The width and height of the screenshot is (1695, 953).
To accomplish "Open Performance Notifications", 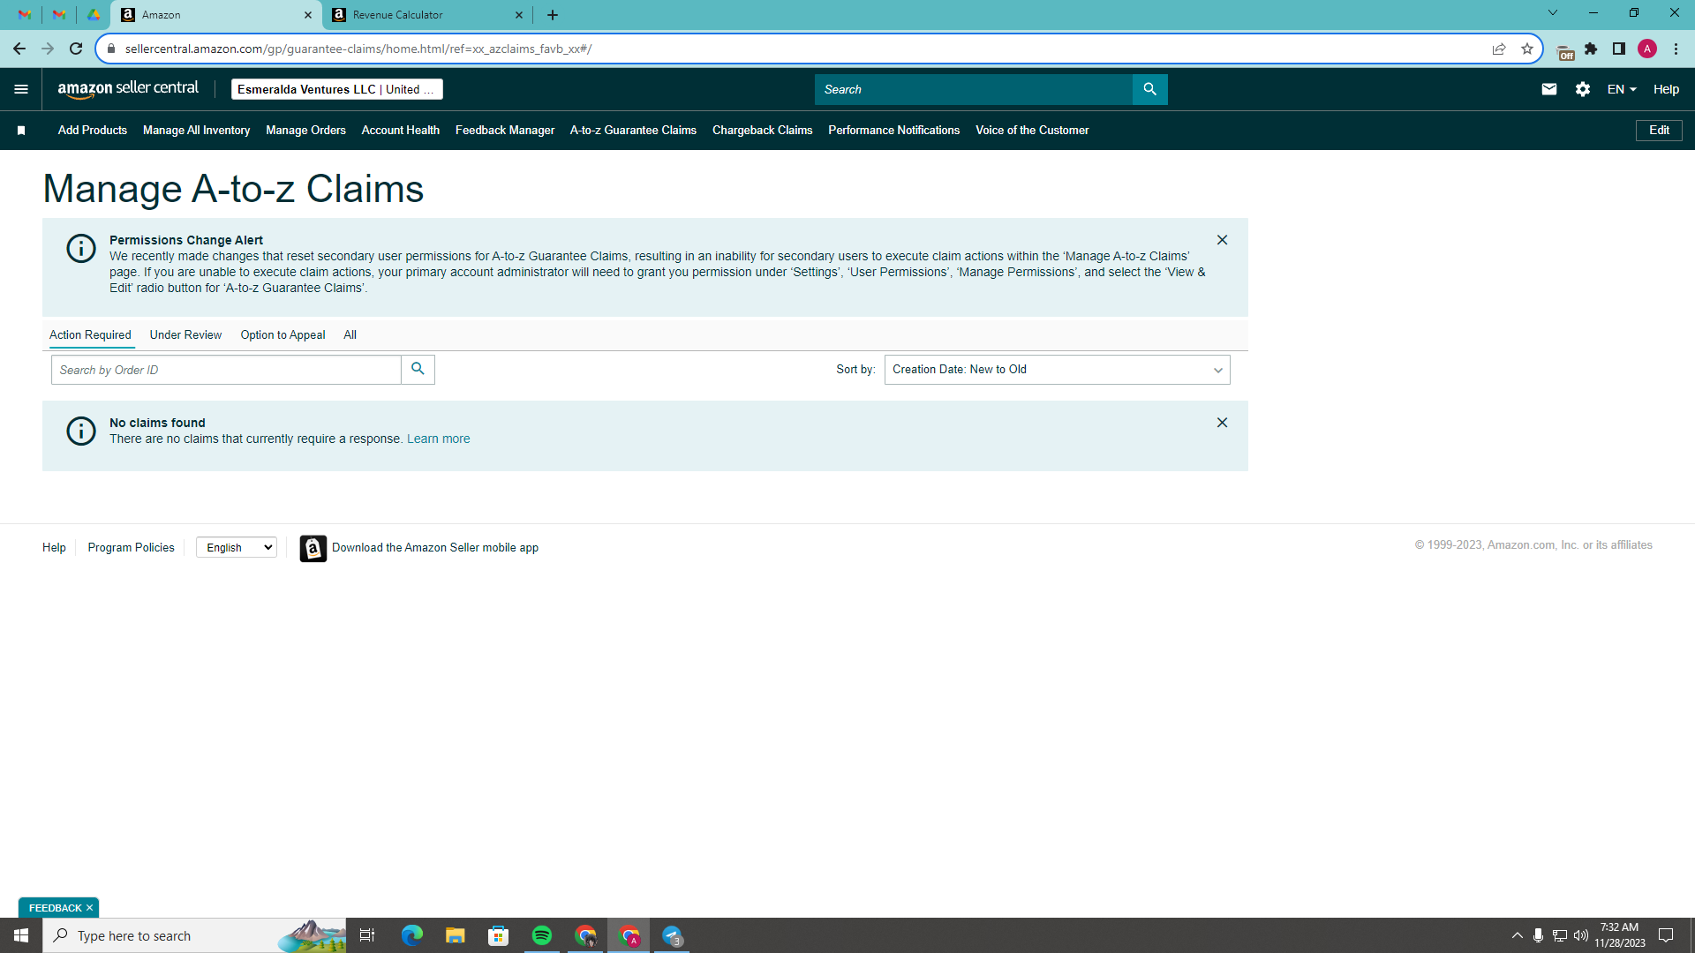I will point(893,131).
